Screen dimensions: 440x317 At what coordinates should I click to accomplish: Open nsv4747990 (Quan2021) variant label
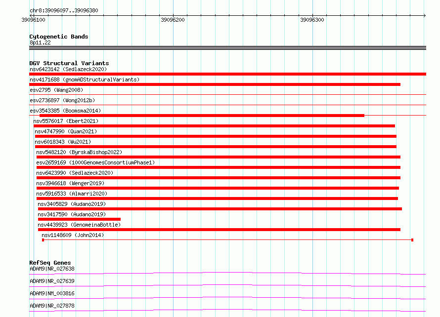tap(66, 131)
